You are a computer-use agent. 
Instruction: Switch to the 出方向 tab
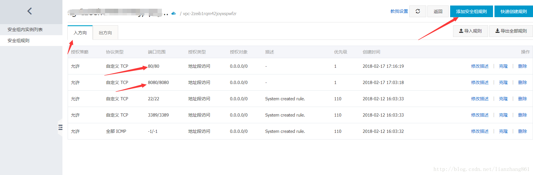(x=105, y=33)
